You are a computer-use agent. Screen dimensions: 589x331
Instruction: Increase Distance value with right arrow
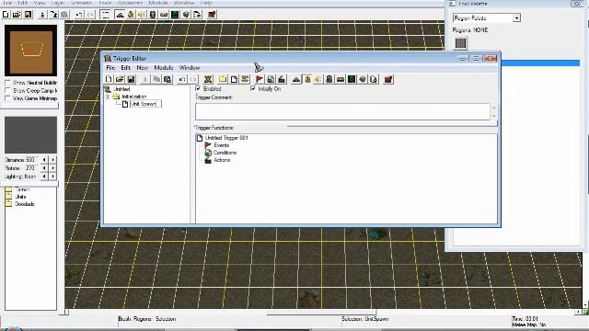coord(53,160)
